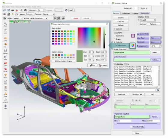Screen dimensions: 168x138
Task: Select Scalar coloring radio
Action: [x=115, y=39]
